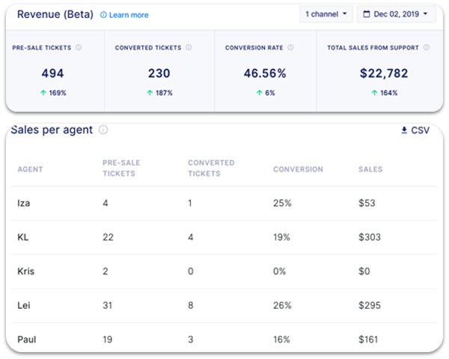This screenshot has width=449, height=359.
Task: Click the 19 pre-sale tickets cell for Paul
Action: click(107, 340)
